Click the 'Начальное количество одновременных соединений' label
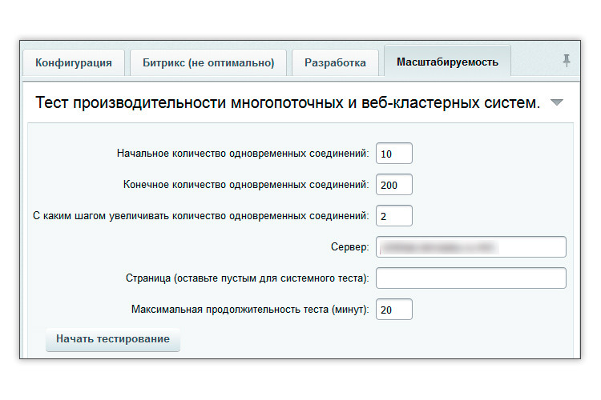601x400 pixels. 243,153
